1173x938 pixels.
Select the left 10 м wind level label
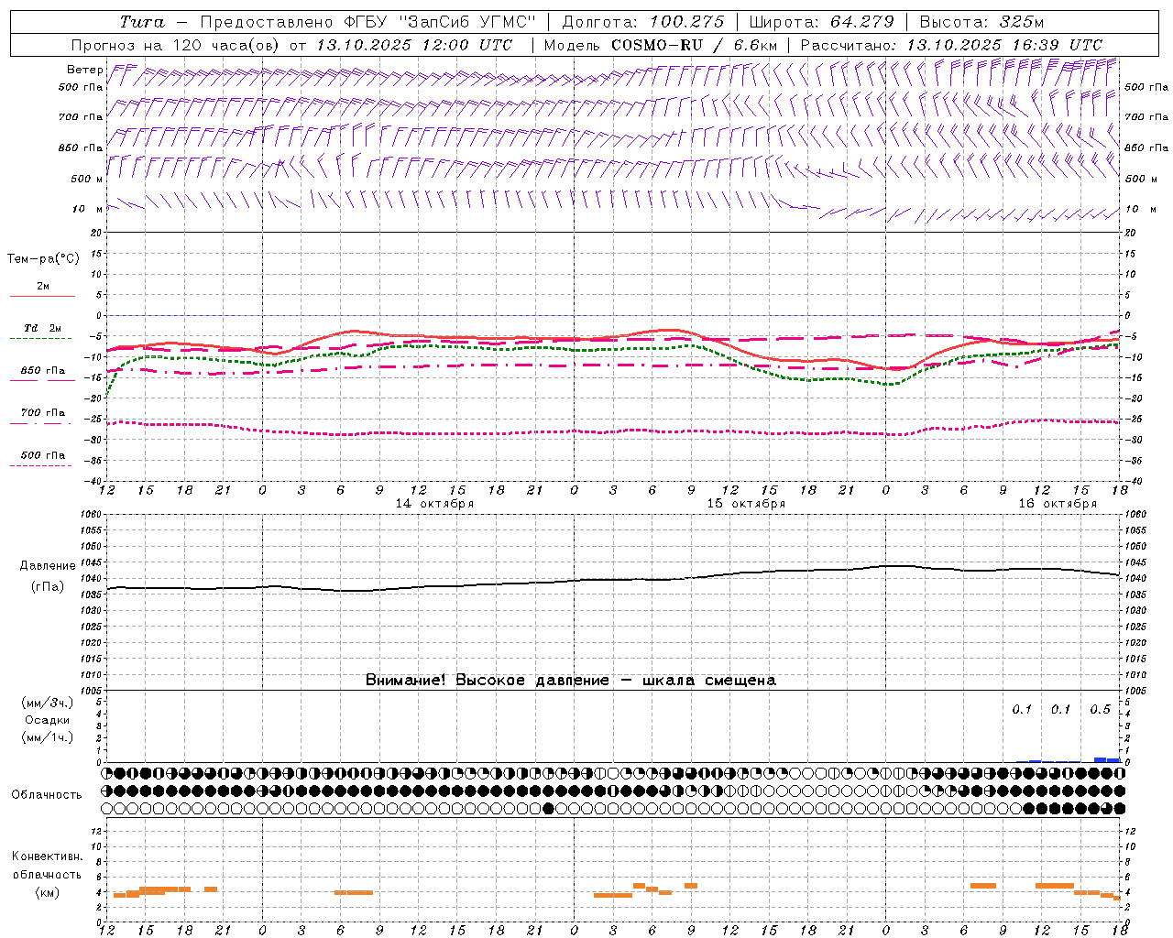[88, 209]
